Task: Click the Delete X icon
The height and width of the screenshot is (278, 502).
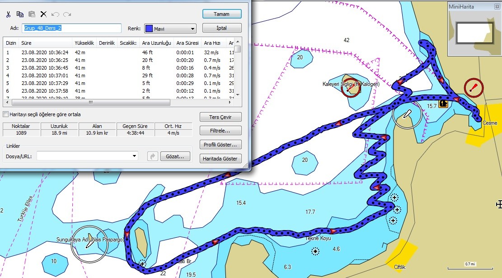Action: click(x=43, y=14)
